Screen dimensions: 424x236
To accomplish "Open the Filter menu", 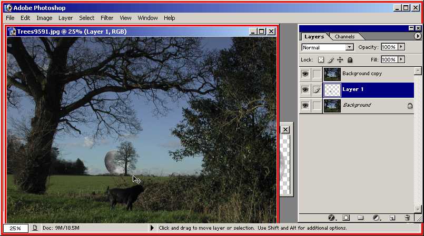I will click(x=107, y=18).
